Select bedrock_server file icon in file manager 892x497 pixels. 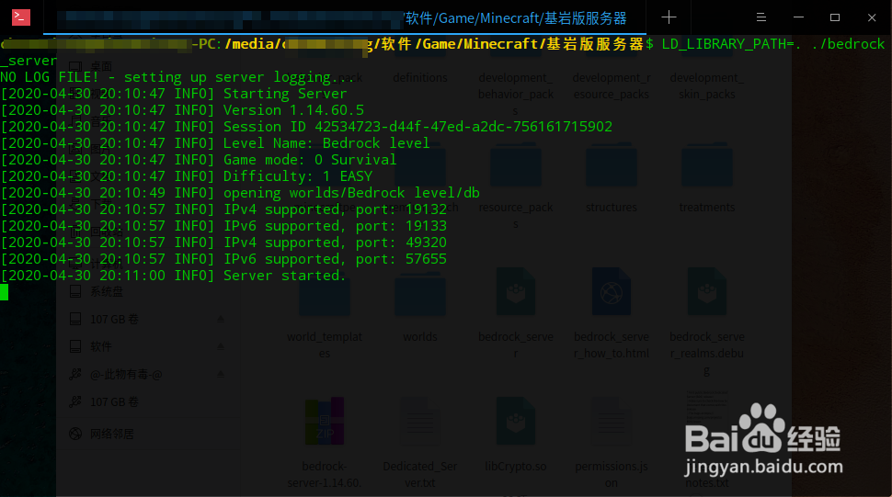(x=515, y=292)
